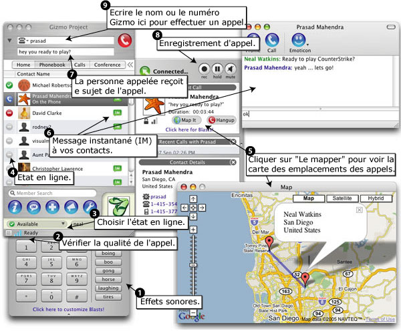Click the lock security icon in call panel

click(x=146, y=121)
